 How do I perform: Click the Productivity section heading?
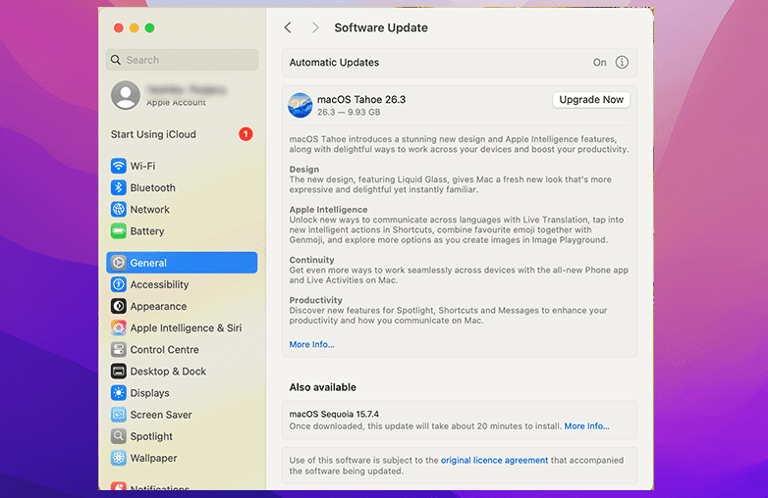point(315,300)
